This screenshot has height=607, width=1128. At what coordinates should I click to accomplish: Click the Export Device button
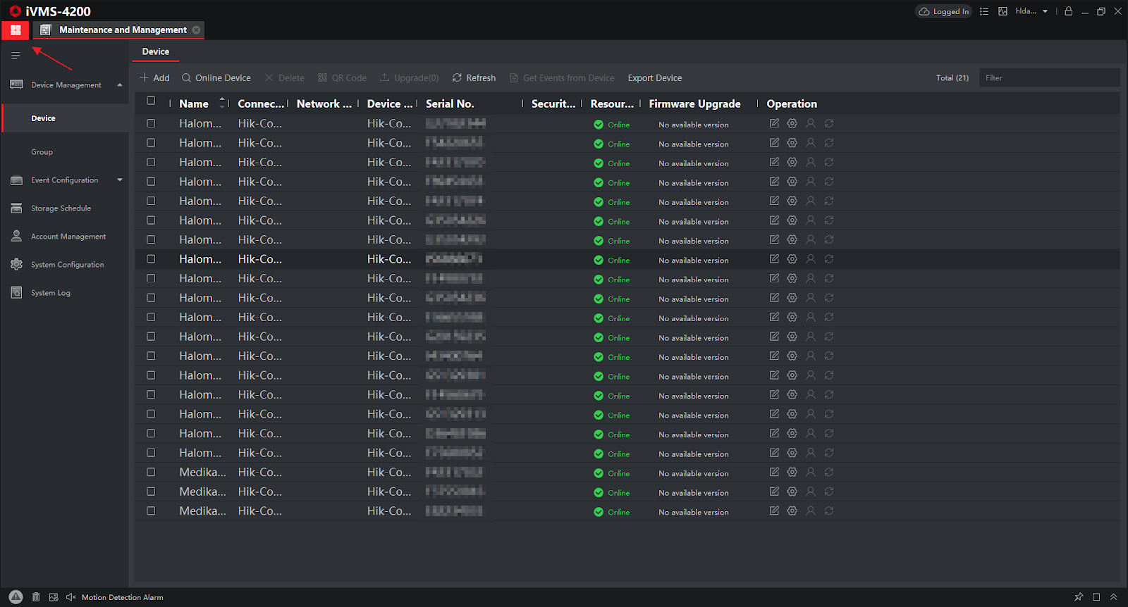[x=655, y=78]
